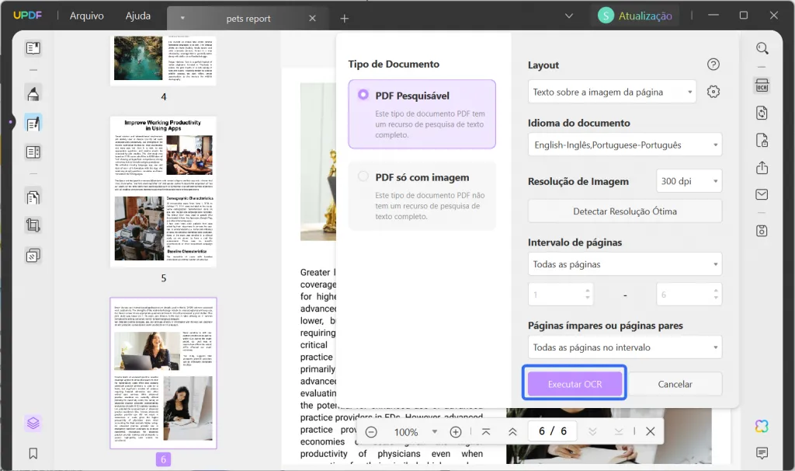
Task: Click the end page number field
Action: point(689,295)
